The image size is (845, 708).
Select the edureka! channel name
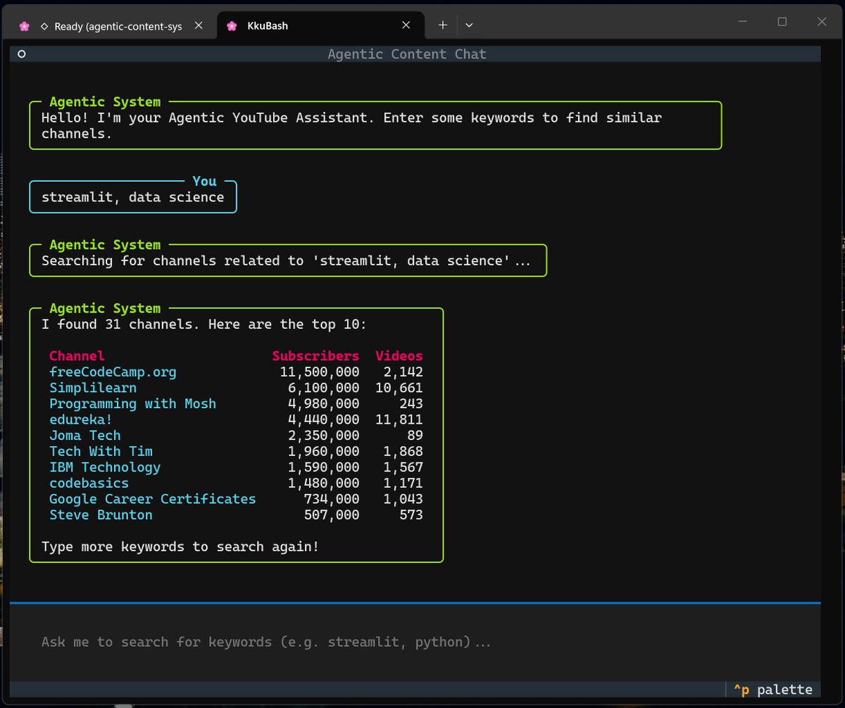click(81, 419)
